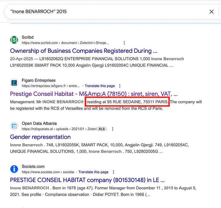Open the more options menu for Scribd result
Image resolution: width=221 pixels, height=208 pixels.
coord(124,43)
